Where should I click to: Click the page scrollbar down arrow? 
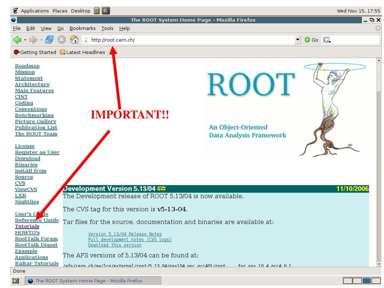[379, 264]
